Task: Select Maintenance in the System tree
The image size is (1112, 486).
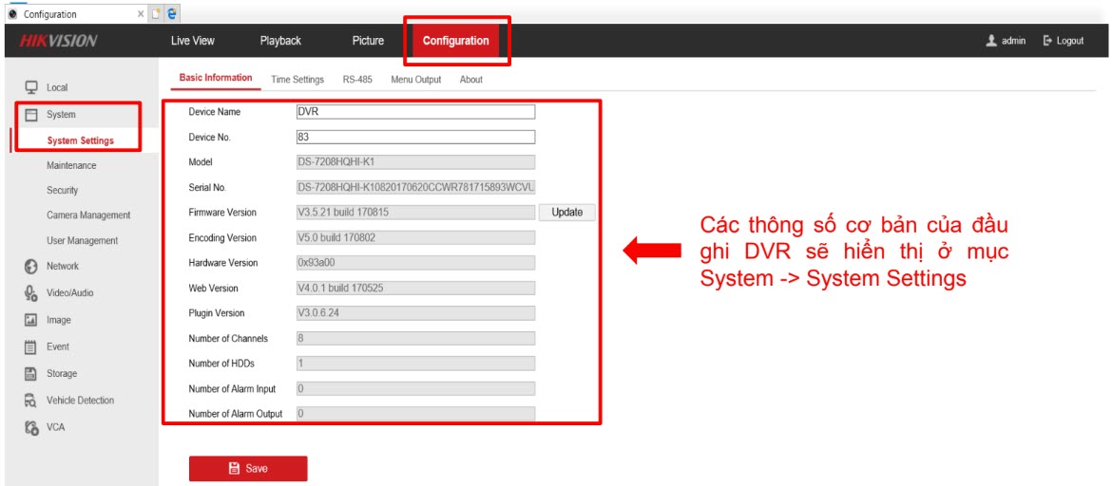Action: coord(71,165)
